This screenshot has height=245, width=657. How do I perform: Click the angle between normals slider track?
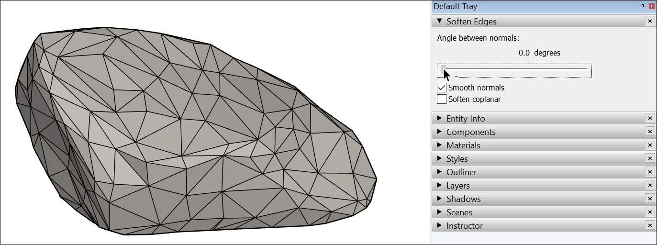pyautogui.click(x=514, y=70)
